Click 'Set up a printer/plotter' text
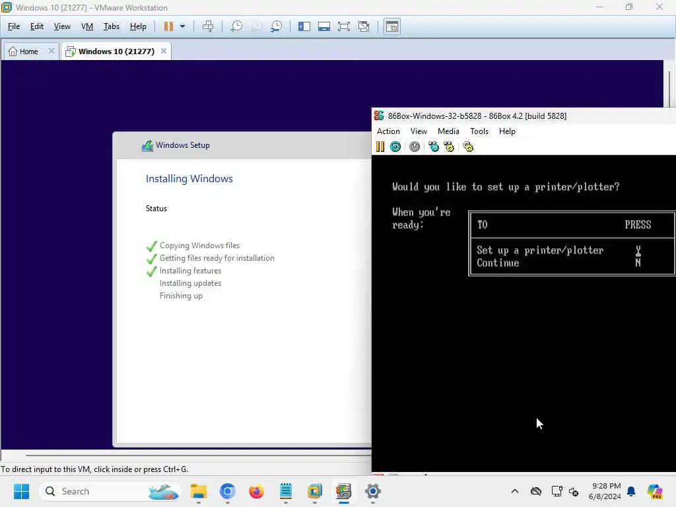Image resolution: width=676 pixels, height=507 pixels. click(x=540, y=250)
